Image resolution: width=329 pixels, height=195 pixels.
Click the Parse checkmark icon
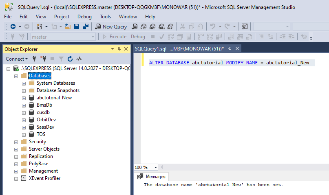point(161,37)
